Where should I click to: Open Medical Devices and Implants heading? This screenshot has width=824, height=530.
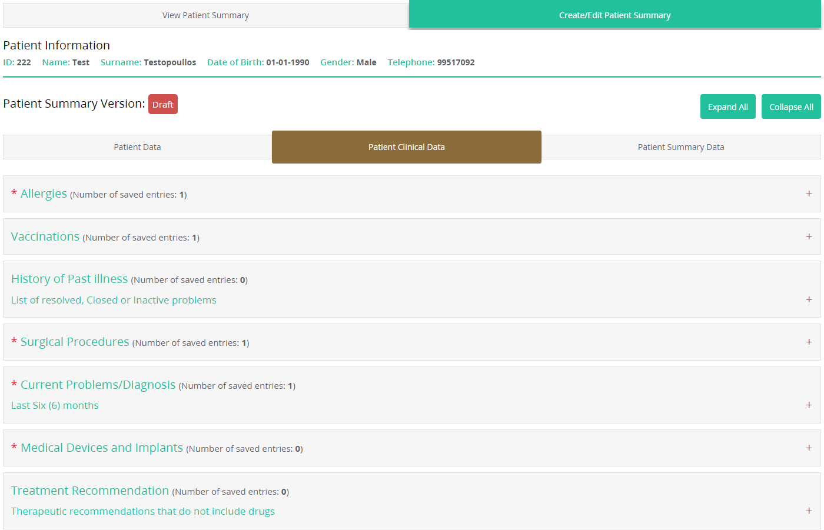pyautogui.click(x=102, y=448)
